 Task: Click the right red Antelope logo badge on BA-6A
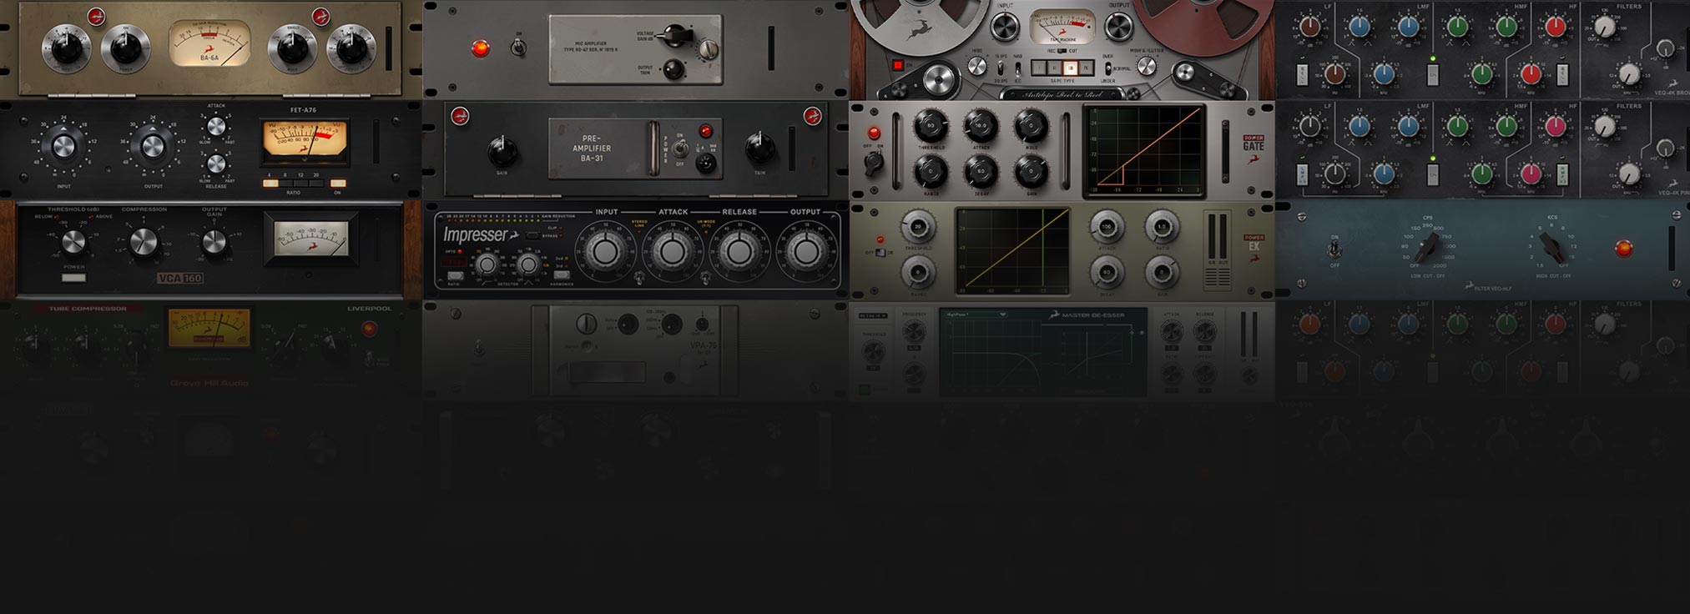pyautogui.click(x=320, y=16)
